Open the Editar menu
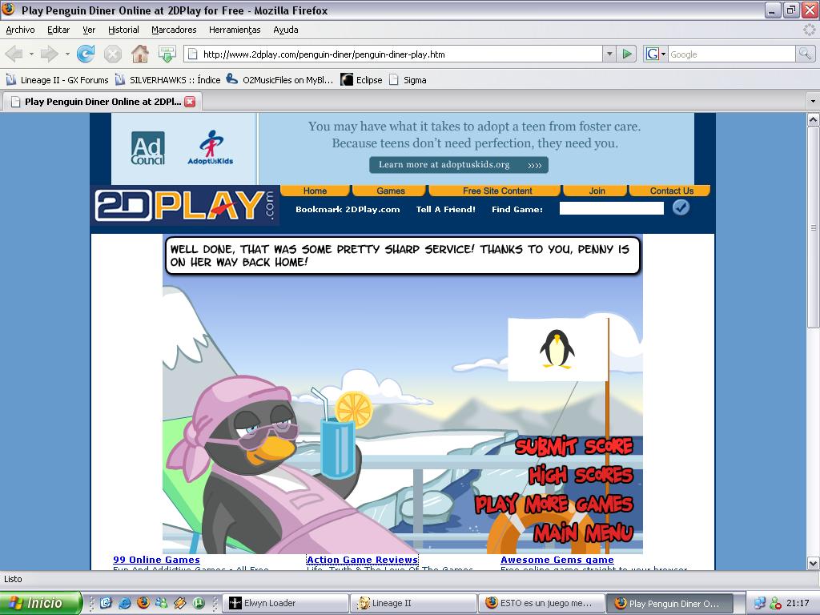This screenshot has height=615, width=820. 58,30
